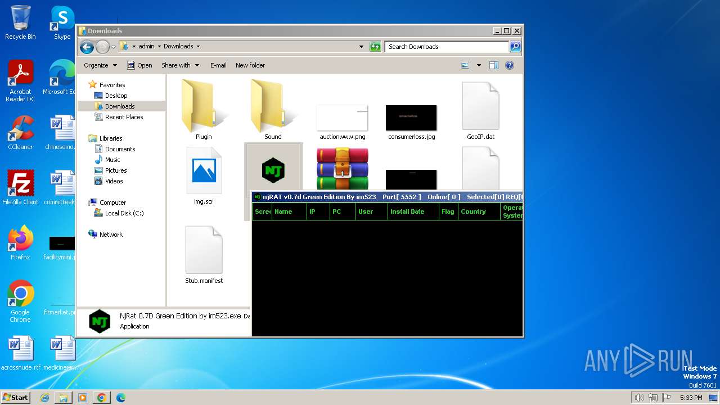The width and height of the screenshot is (720, 405).
Task: Open the CCleaner desktop shortcut
Action: pyautogui.click(x=20, y=133)
